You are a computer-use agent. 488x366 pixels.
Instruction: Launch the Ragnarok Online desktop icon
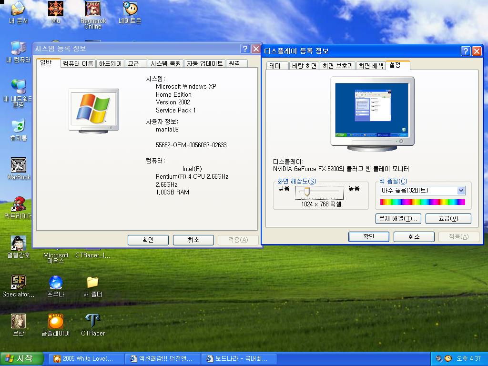(x=93, y=15)
